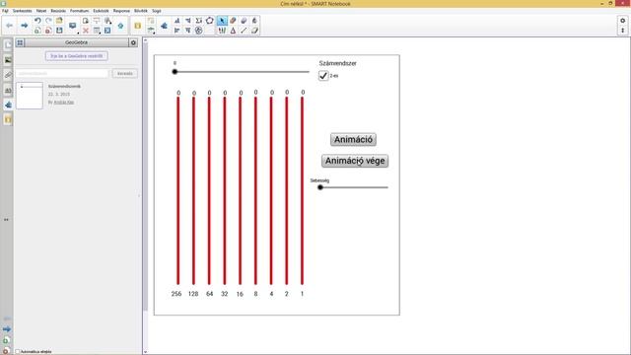Screen dimensions: 631x355
Task: Open the Formátum menu
Action: (x=79, y=11)
